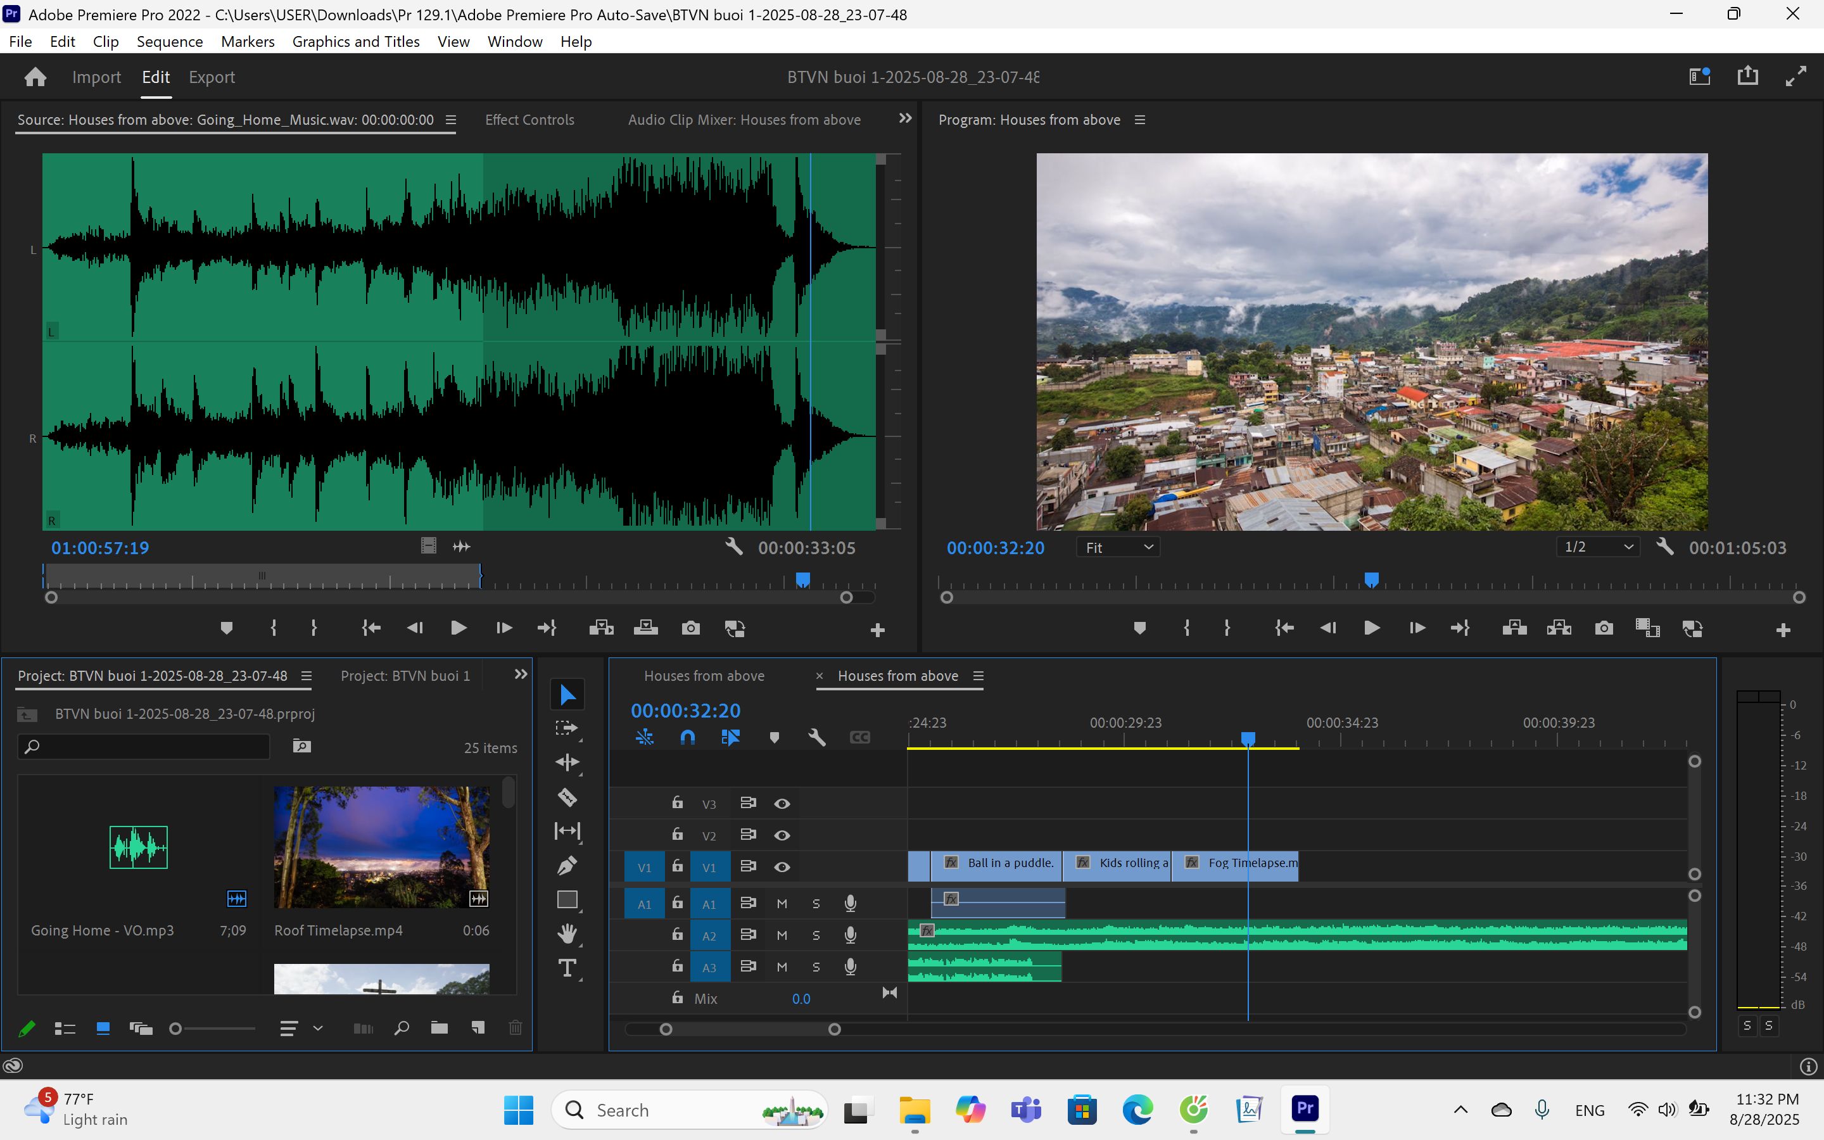Switch to Project: BTVN buoi 1 tab
1824x1140 pixels.
pyautogui.click(x=405, y=676)
